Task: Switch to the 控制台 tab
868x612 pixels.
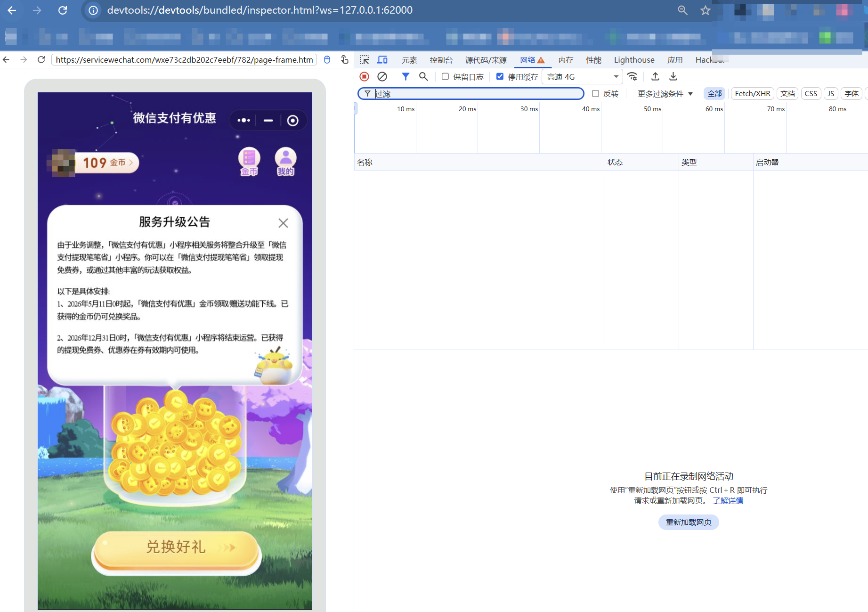Action: [x=441, y=60]
